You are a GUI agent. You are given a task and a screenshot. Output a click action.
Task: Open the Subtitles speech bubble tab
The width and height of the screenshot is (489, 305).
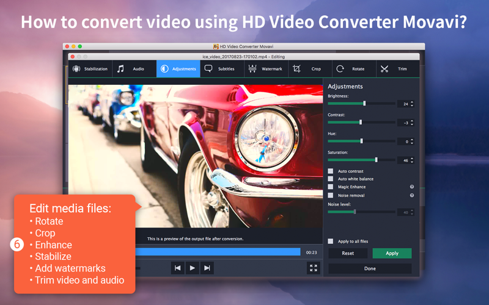pyautogui.click(x=219, y=69)
